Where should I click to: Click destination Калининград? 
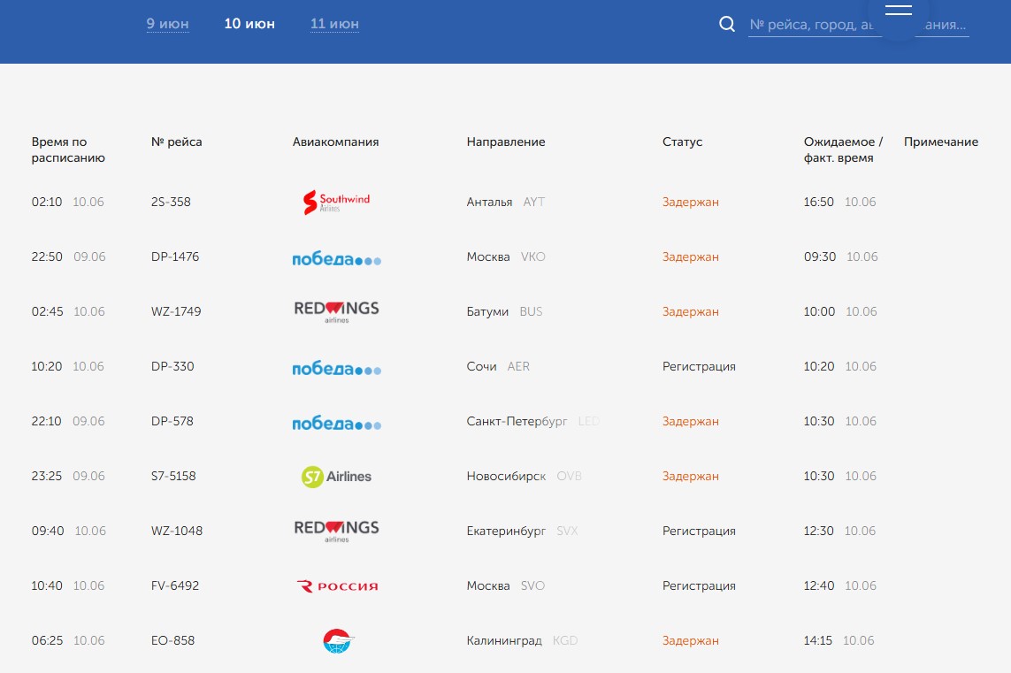click(x=504, y=640)
